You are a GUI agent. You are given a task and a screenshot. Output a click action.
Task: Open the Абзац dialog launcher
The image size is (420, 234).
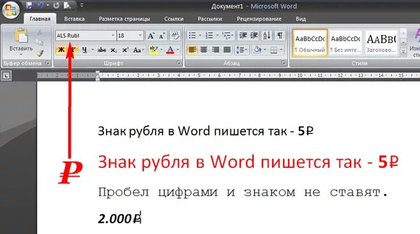coord(283,63)
